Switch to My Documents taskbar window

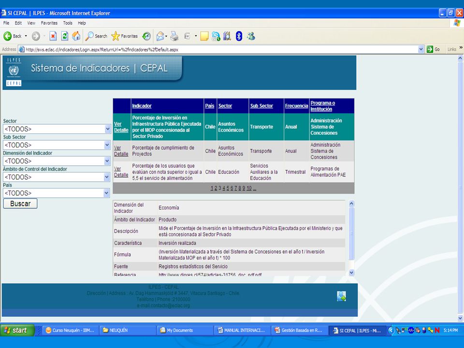click(184, 330)
